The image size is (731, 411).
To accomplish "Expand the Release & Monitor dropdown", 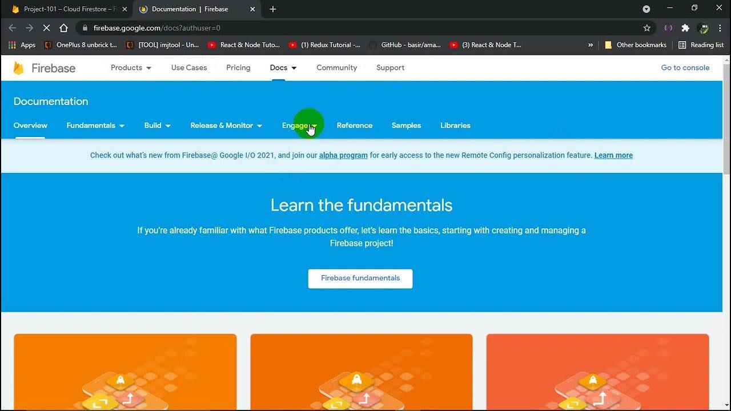I will coord(226,126).
